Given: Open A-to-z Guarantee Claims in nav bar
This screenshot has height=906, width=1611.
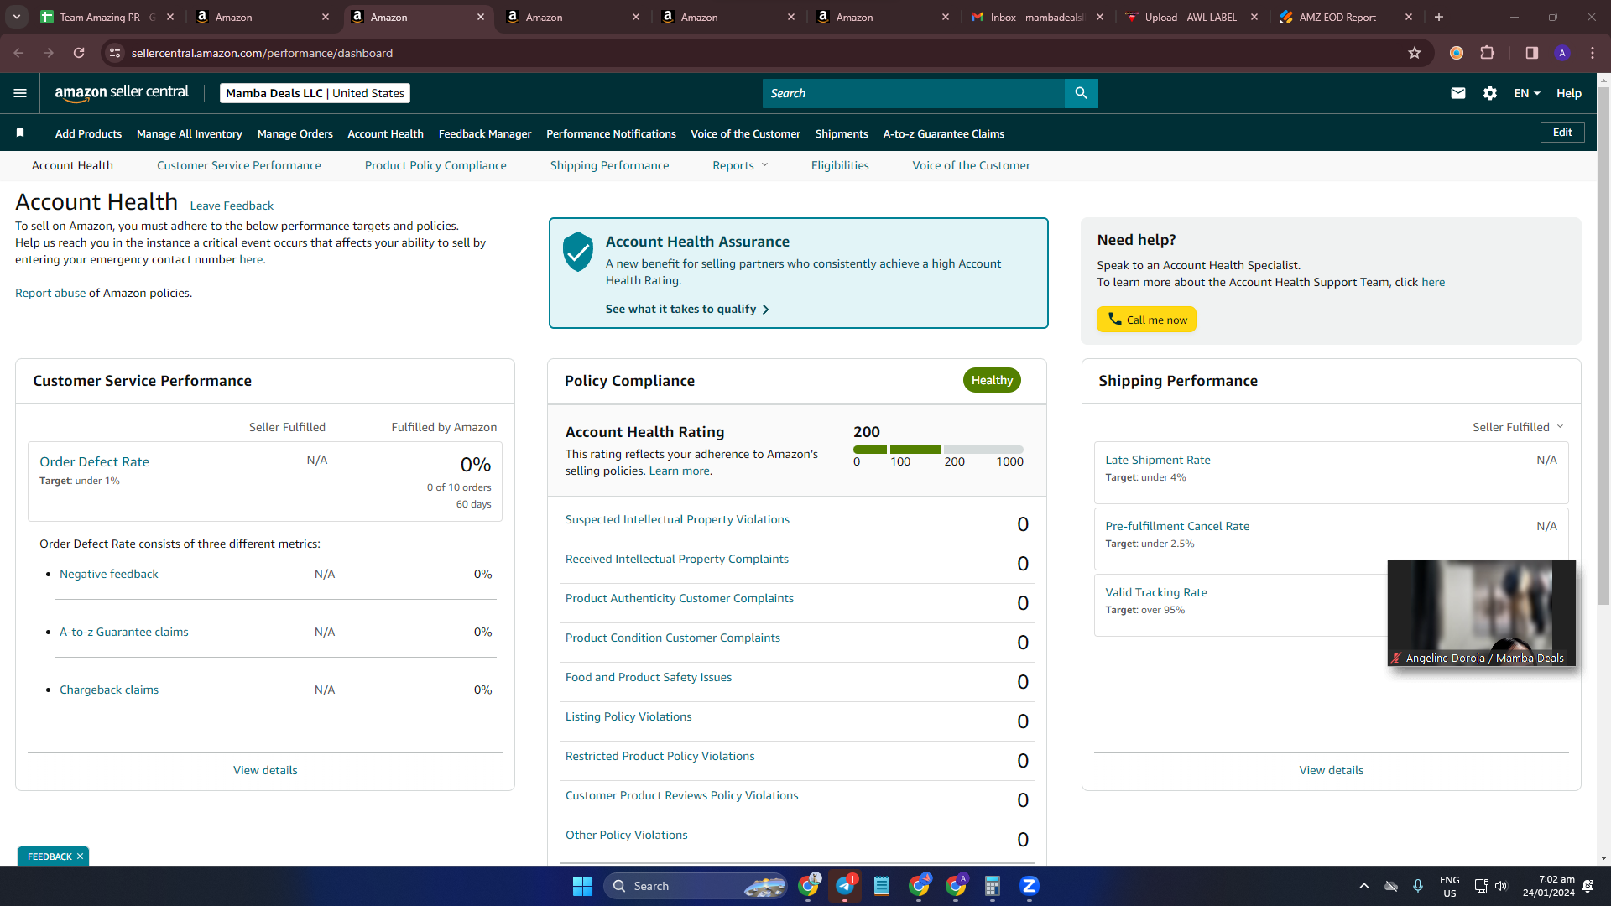Looking at the screenshot, I should 944,133.
